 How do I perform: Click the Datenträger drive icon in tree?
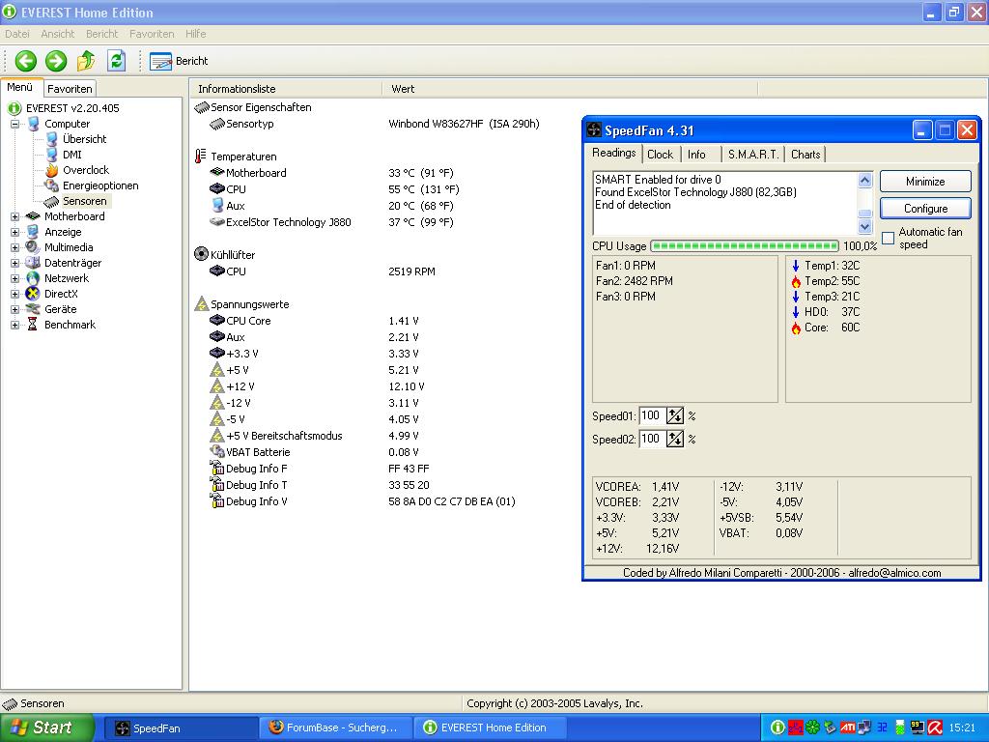pos(33,263)
